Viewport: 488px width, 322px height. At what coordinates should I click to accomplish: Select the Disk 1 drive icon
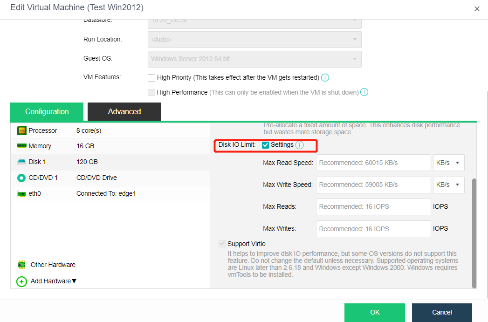pyautogui.click(x=21, y=162)
